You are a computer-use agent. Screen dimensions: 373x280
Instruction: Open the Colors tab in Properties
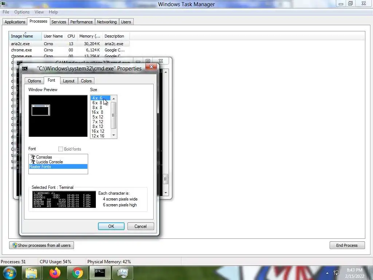tap(86, 81)
